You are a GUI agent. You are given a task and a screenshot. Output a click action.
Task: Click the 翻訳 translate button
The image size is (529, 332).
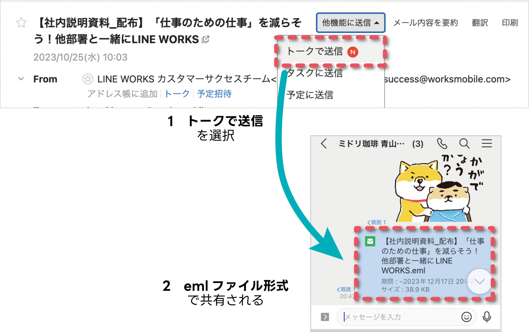click(480, 23)
